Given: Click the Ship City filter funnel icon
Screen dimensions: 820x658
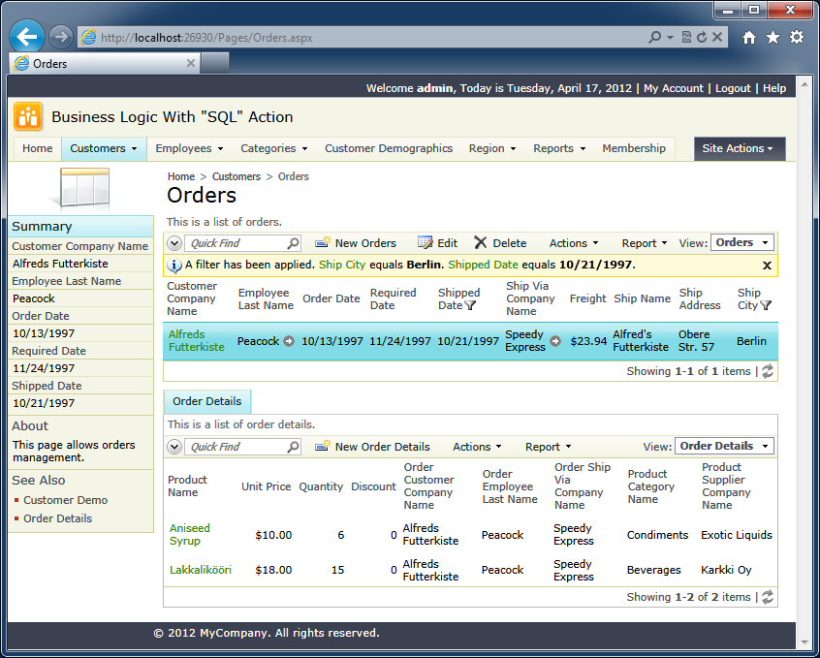Looking at the screenshot, I should click(766, 305).
